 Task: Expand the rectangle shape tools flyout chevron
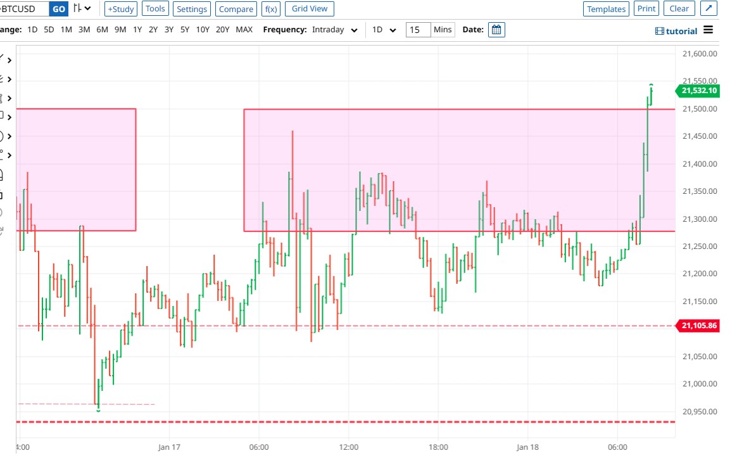[9, 117]
